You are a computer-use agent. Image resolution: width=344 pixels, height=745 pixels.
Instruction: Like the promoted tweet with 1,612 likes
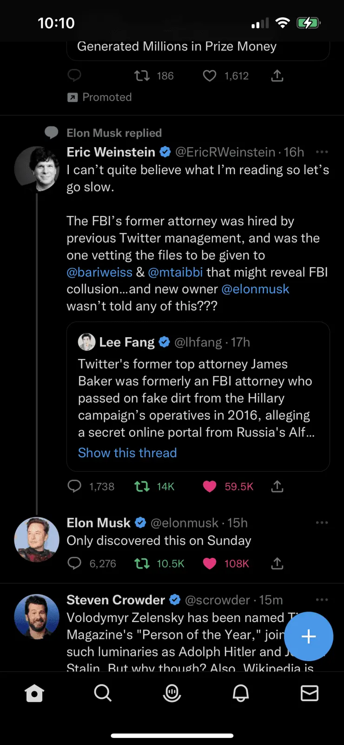(x=210, y=75)
